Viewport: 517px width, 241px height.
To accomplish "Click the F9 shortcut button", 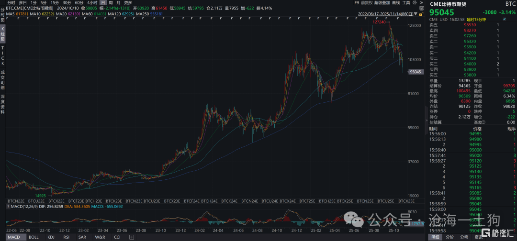I will click(356, 3).
